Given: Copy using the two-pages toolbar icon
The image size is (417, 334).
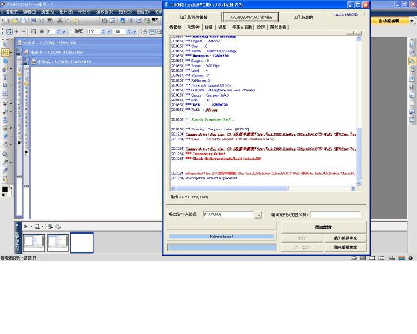Looking at the screenshot, I should click(x=68, y=20).
